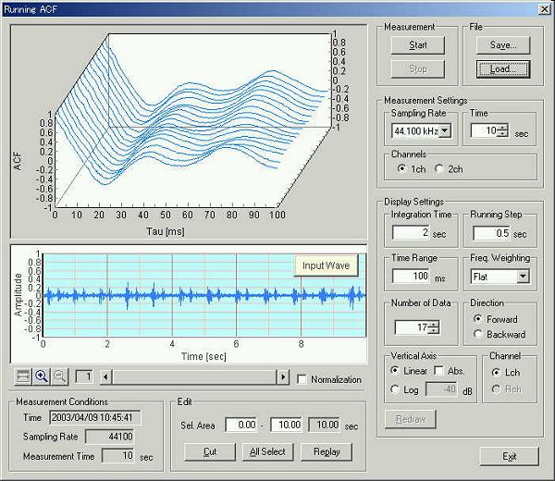Click the Number of Data spinner arrows
Viewport: 555px width, 481px height.
click(x=433, y=327)
